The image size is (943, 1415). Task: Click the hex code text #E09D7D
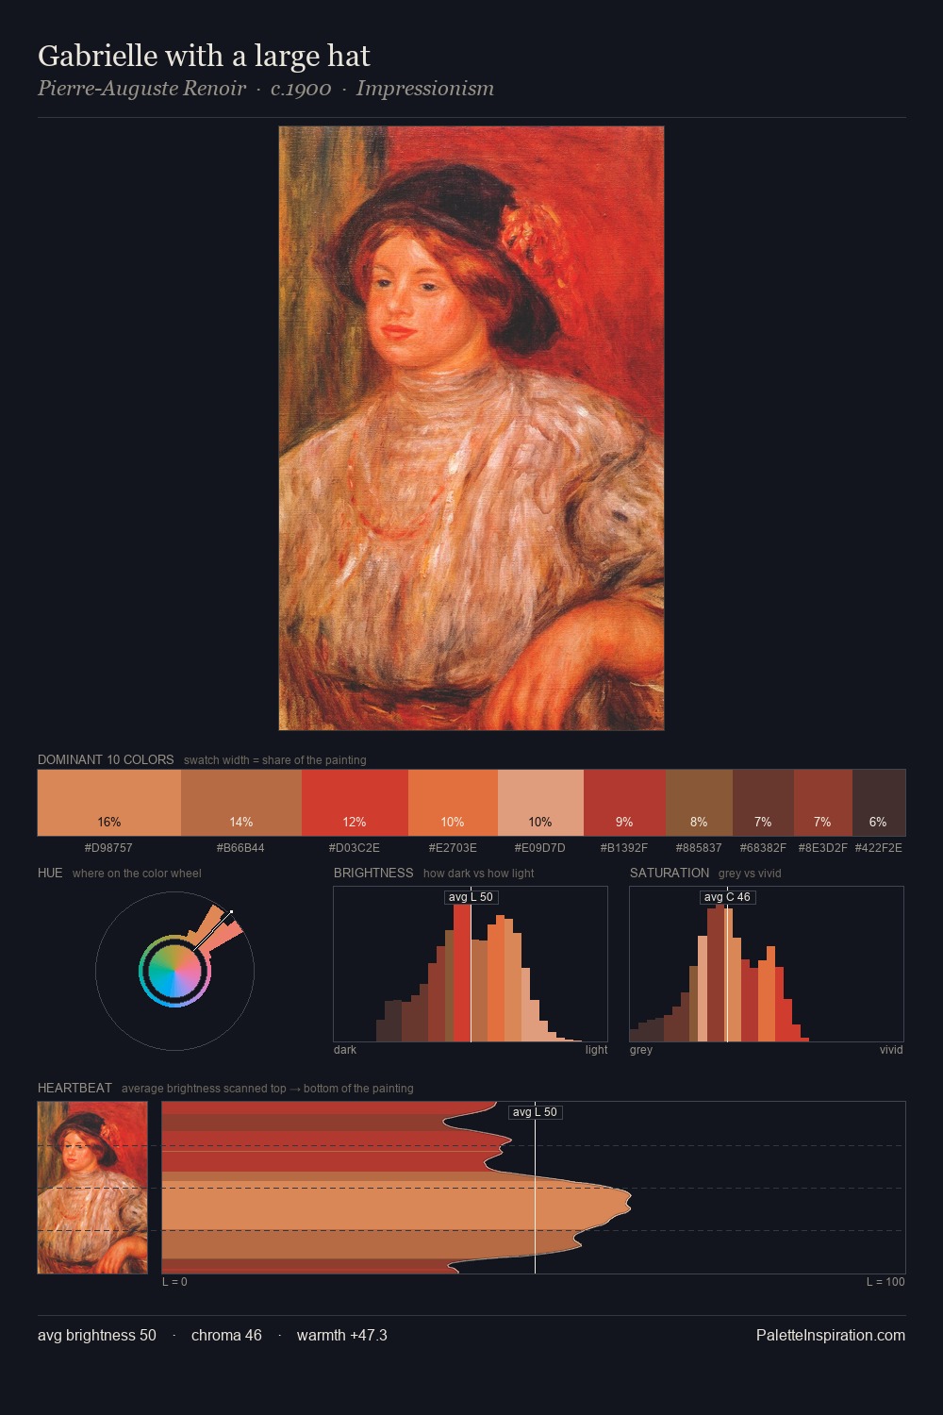point(540,848)
